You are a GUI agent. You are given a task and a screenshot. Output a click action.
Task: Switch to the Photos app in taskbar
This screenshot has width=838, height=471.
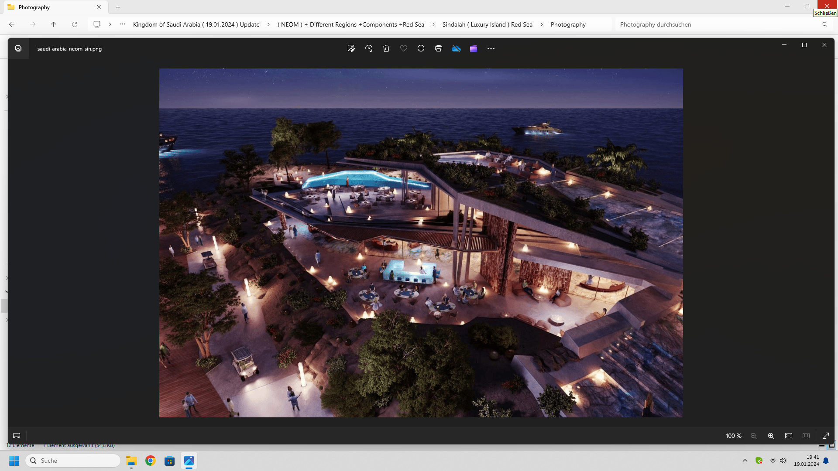pos(189,461)
